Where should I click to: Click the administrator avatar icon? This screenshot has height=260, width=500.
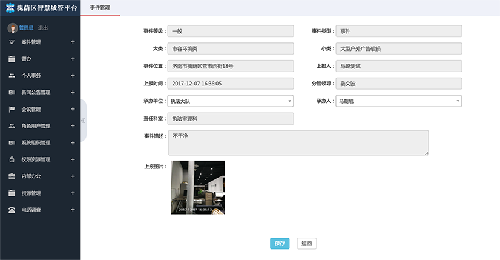tap(13, 28)
